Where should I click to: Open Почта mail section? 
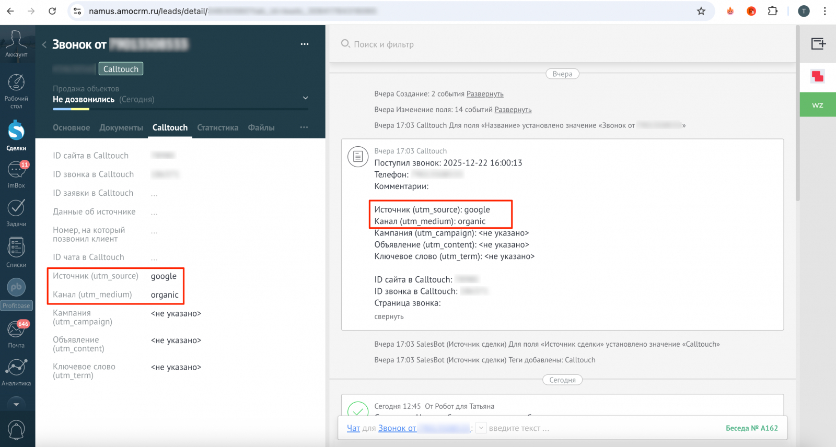coord(16,334)
